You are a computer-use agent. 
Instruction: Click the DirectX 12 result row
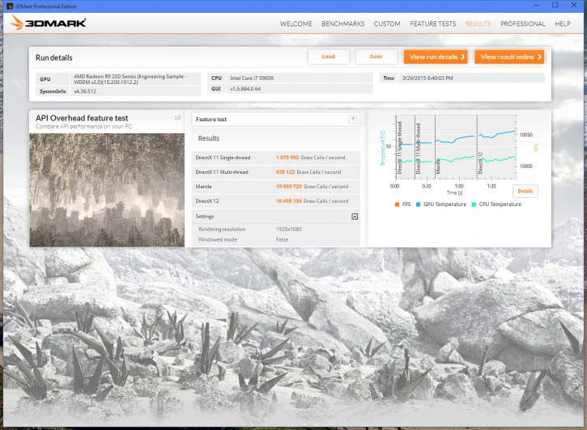[275, 201]
